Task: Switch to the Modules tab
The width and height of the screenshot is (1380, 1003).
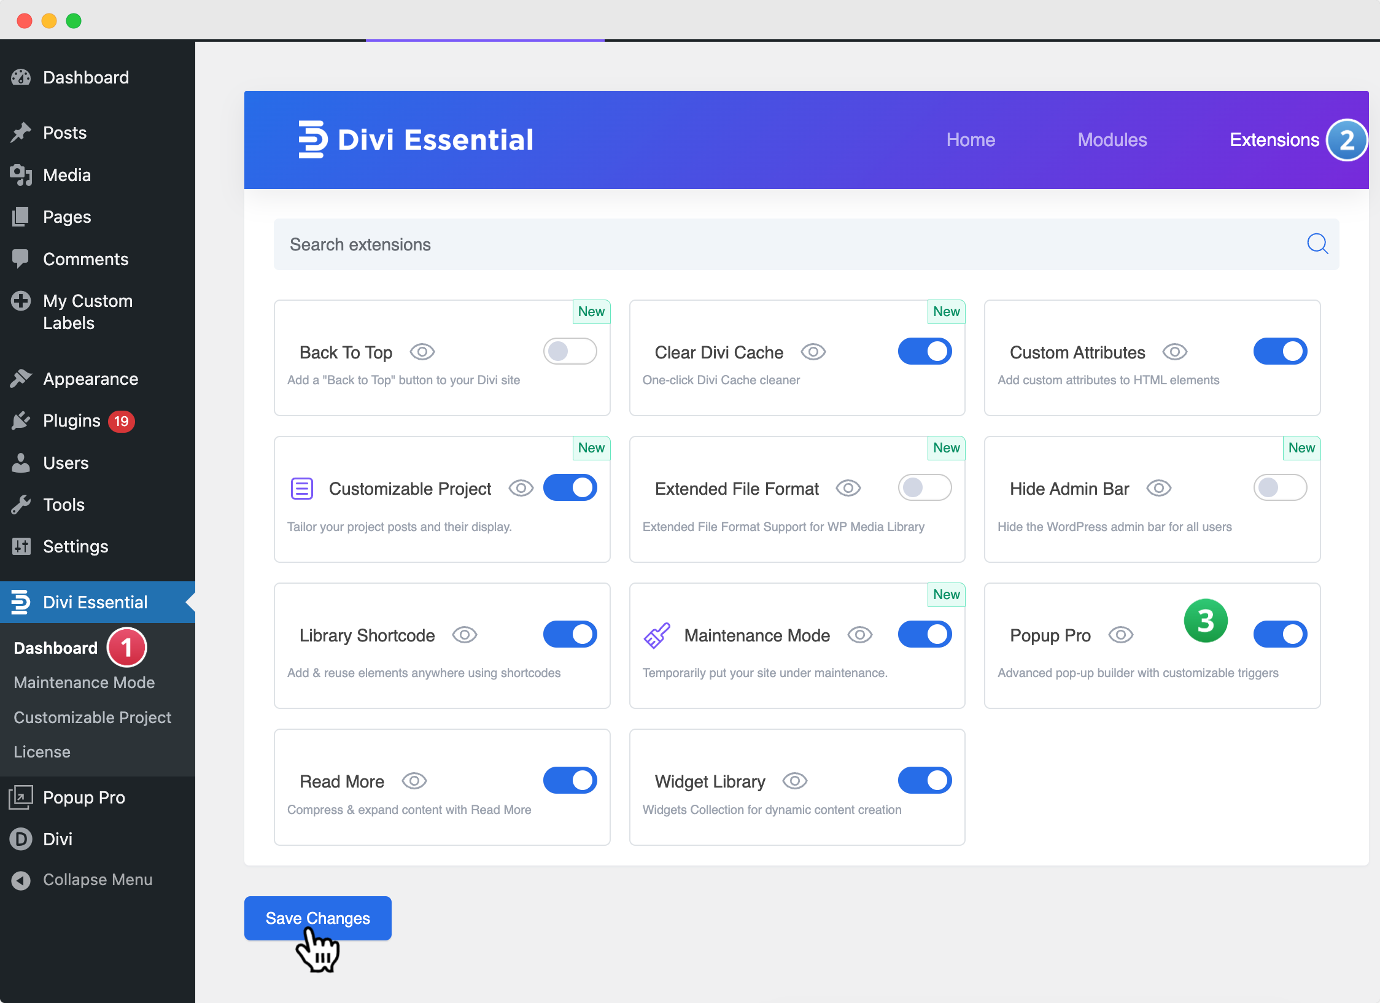Action: coord(1112,140)
